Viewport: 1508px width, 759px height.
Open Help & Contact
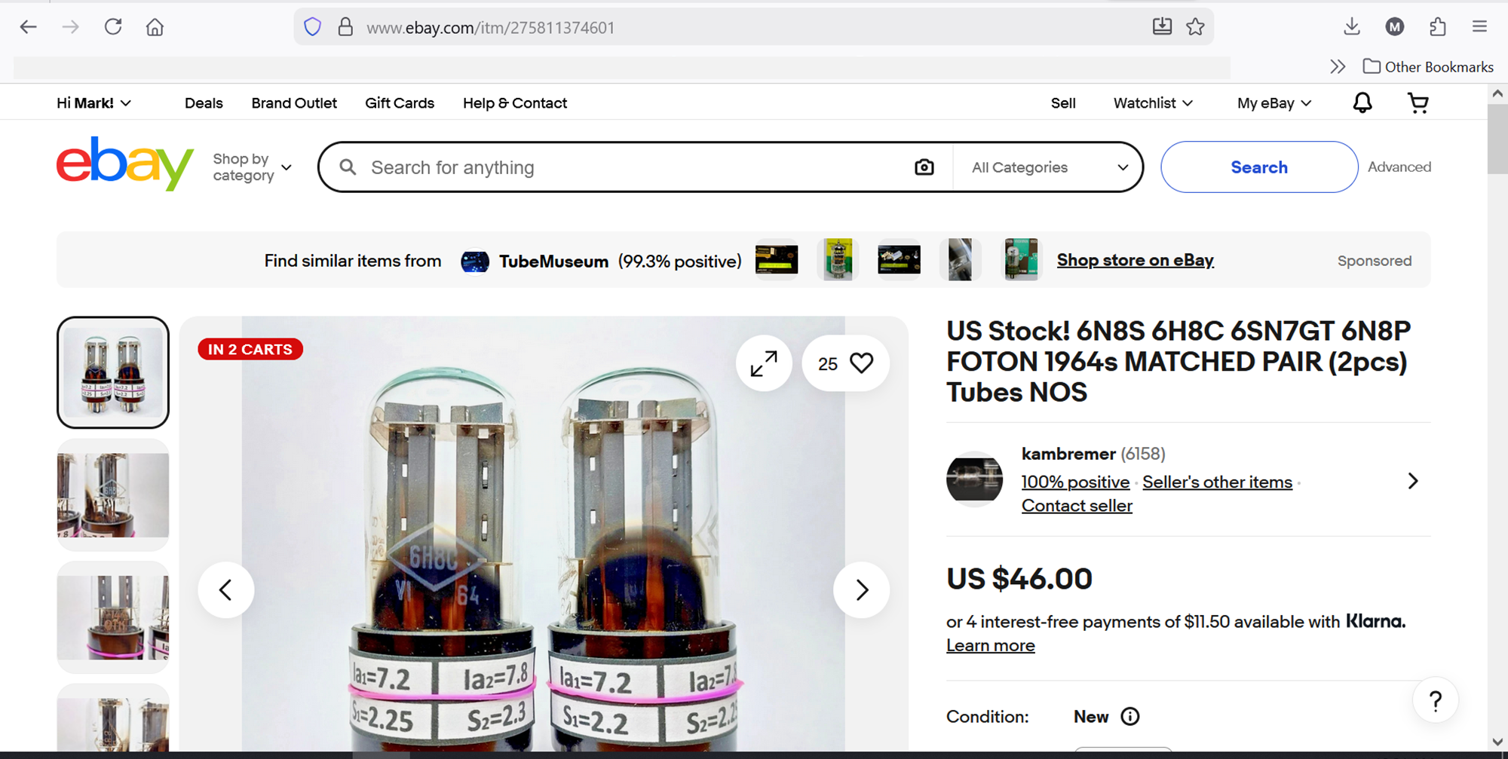pyautogui.click(x=515, y=103)
